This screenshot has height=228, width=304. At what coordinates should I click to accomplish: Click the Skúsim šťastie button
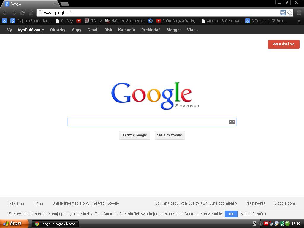pyautogui.click(x=170, y=135)
